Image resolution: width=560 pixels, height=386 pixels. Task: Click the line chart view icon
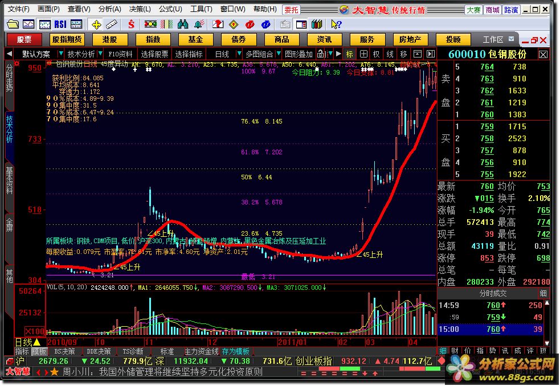[29, 24]
